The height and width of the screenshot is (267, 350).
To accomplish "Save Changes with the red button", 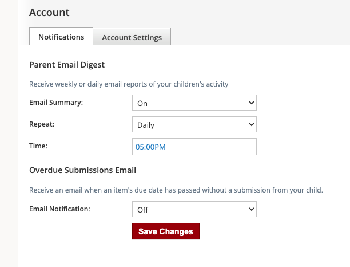I will point(166,231).
